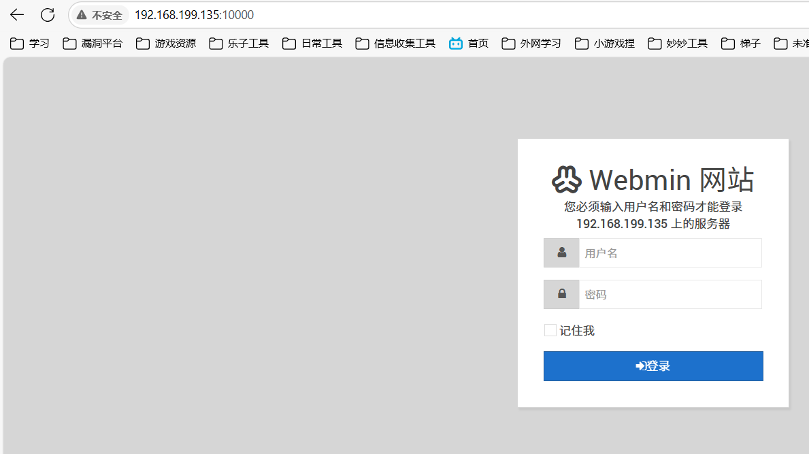Click the blue 登录 login button
The width and height of the screenshot is (809, 454).
(653, 366)
